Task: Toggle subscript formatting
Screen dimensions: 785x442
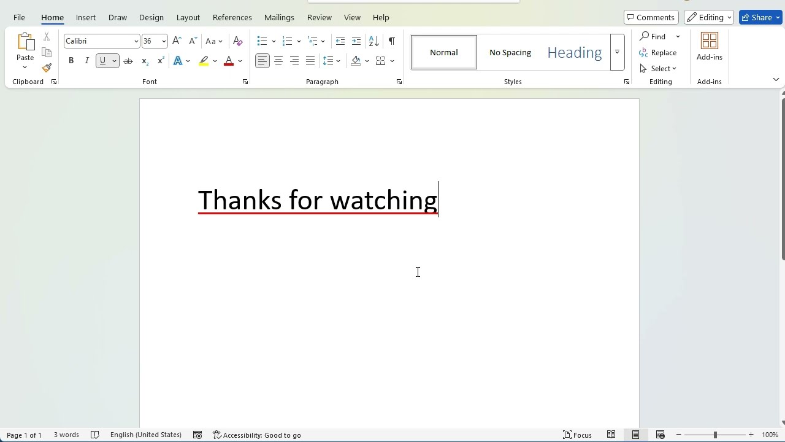Action: 145,61
